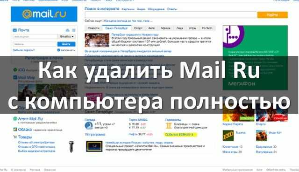Screen dimensions: 299x172
Task: Open the Торги ММВБ link
Action: pyautogui.click(x=138, y=120)
